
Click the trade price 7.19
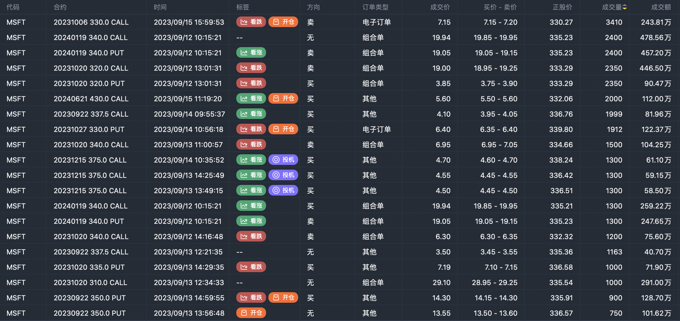tap(444, 267)
